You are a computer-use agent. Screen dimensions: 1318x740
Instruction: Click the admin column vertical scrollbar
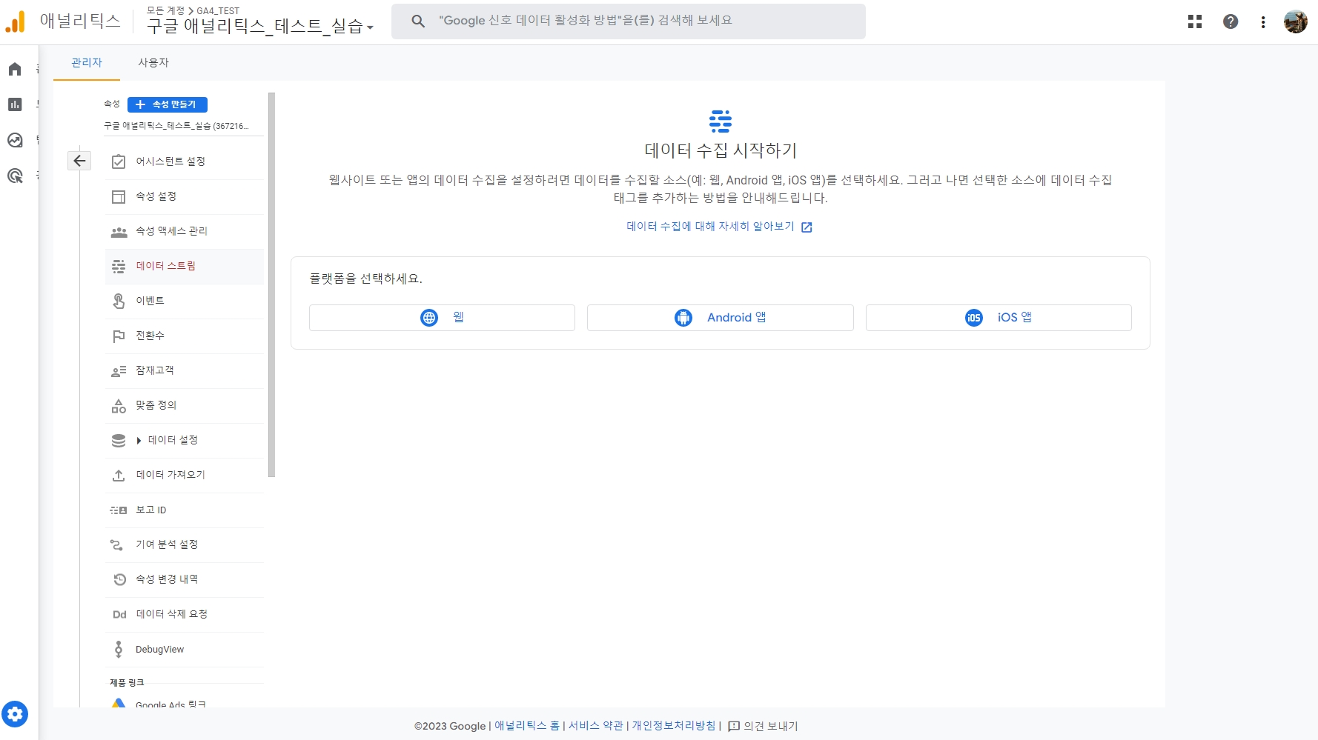271,285
